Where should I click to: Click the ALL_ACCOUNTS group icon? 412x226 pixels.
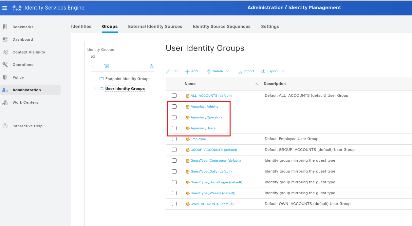[188, 96]
